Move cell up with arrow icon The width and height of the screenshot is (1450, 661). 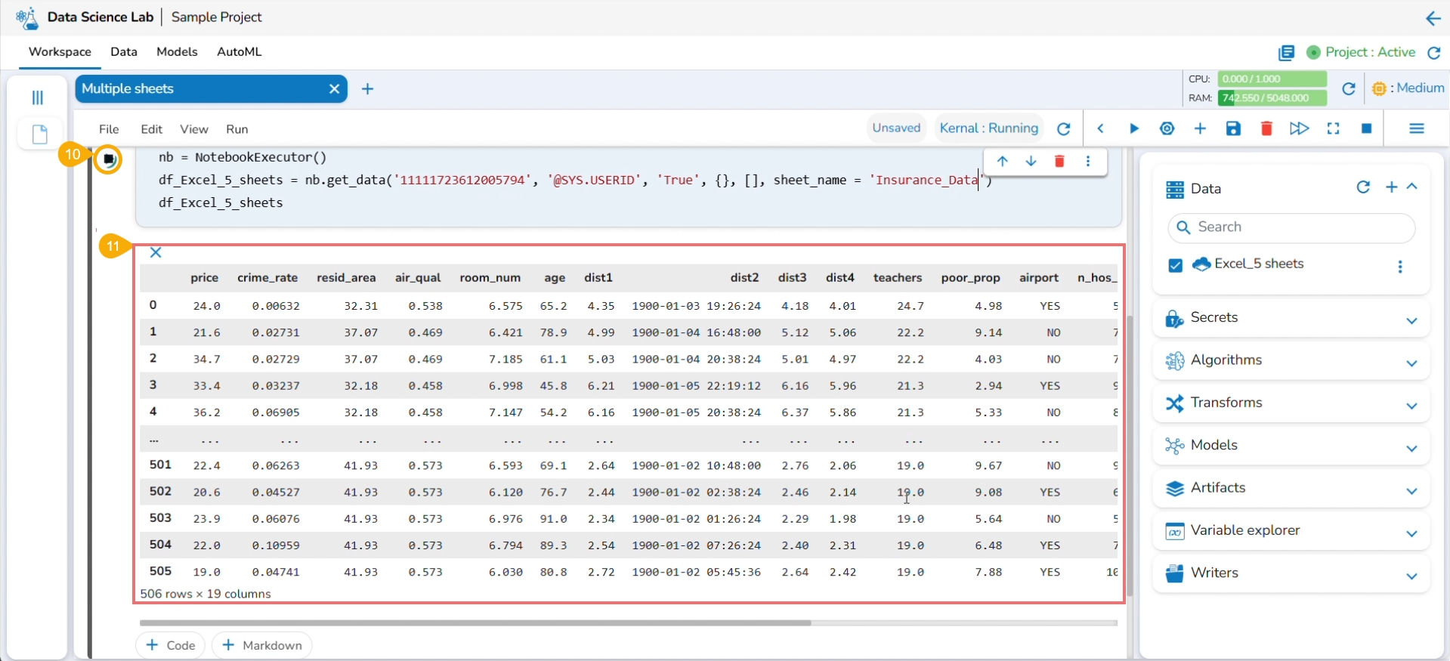coord(1002,161)
